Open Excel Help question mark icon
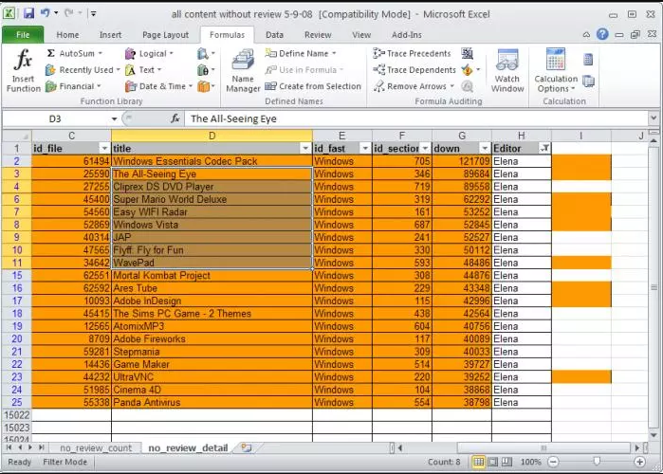 point(602,34)
